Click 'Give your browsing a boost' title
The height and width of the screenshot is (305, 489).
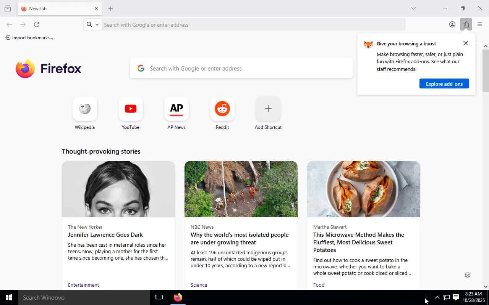point(406,43)
